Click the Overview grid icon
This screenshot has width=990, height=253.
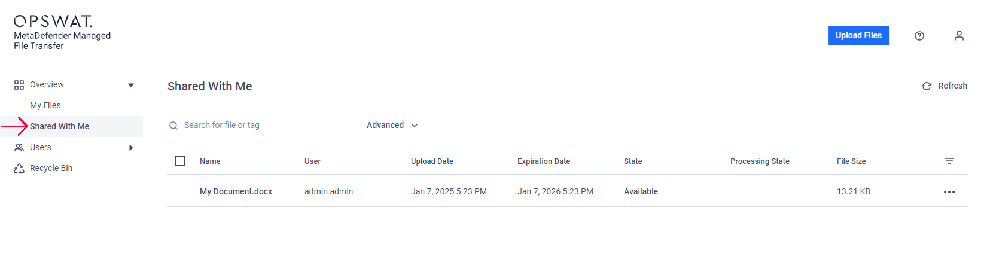(19, 85)
